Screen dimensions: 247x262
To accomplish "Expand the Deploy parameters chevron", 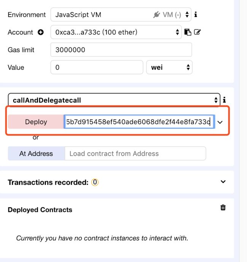I will pos(220,122).
